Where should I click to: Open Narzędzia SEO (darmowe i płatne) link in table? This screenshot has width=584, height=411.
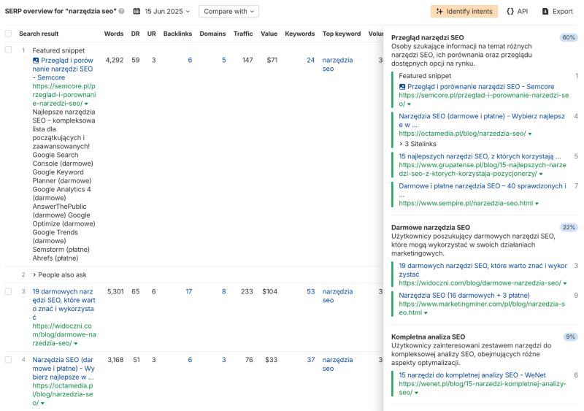(x=64, y=369)
